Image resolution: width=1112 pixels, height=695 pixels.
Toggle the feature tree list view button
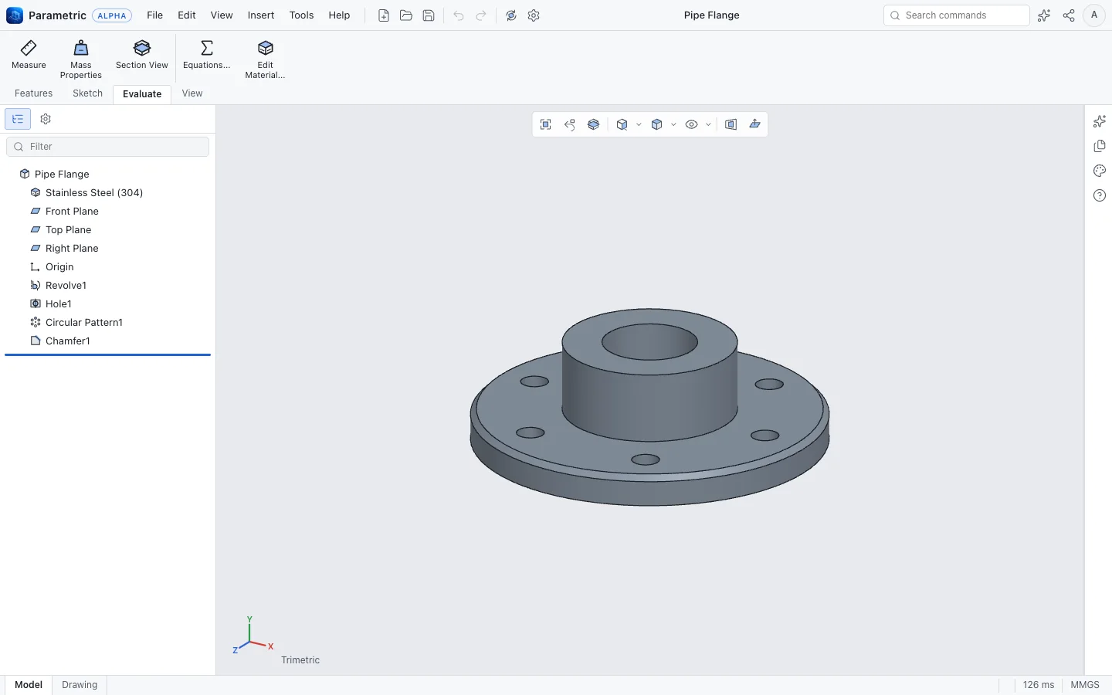pyautogui.click(x=18, y=119)
